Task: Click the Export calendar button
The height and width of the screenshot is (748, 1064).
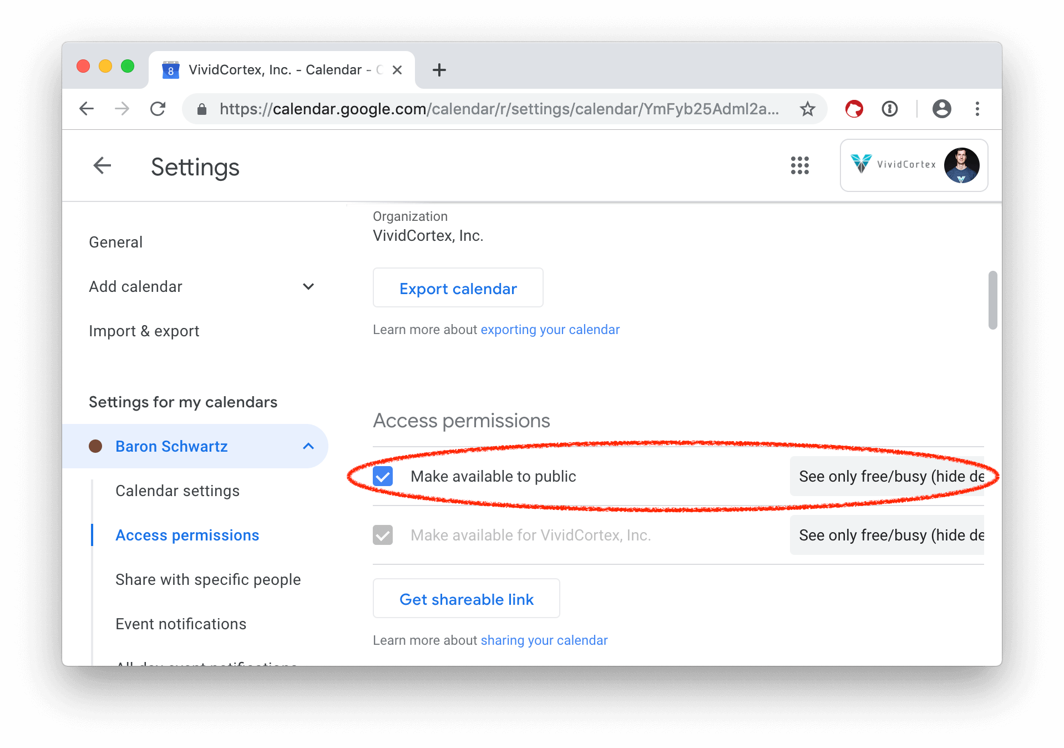Action: [x=458, y=288]
